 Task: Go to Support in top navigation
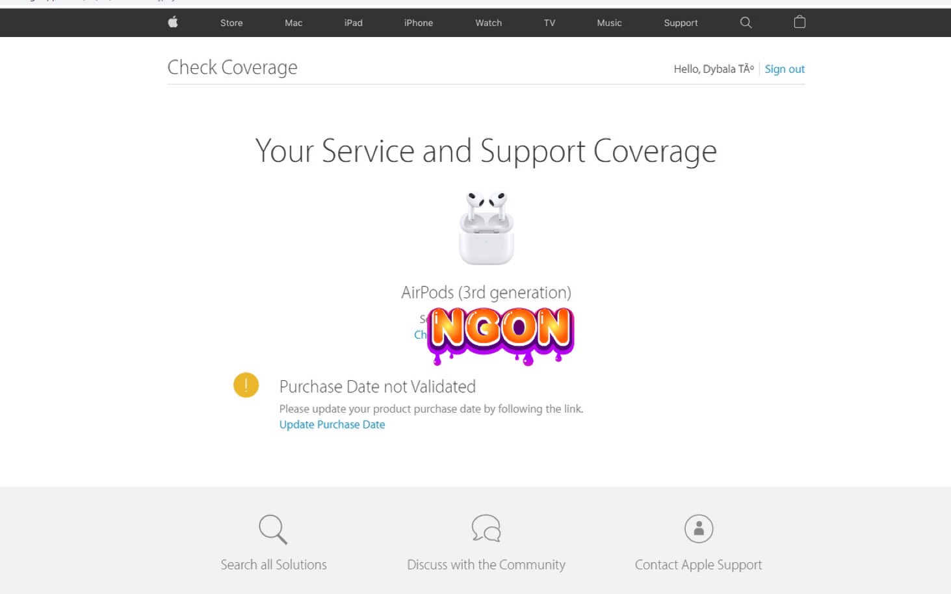point(681,23)
